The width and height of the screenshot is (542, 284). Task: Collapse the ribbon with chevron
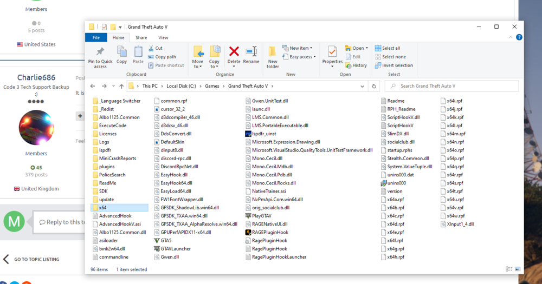510,37
